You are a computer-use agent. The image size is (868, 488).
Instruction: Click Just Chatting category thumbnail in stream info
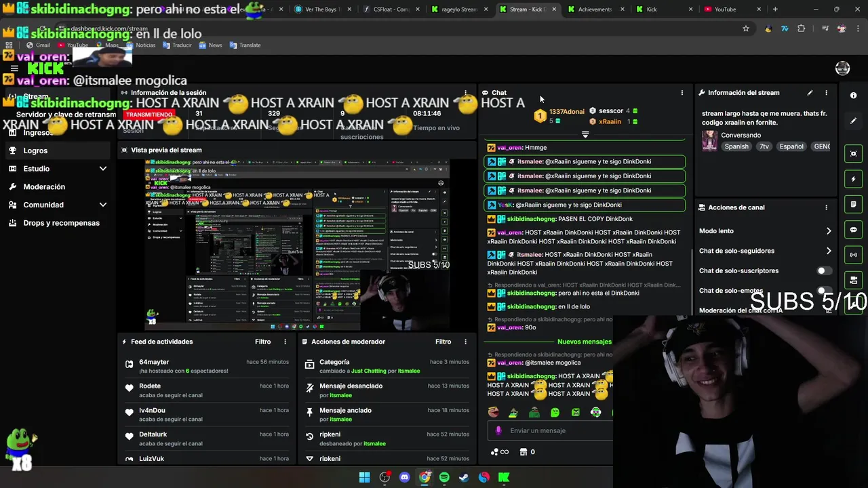[709, 140]
